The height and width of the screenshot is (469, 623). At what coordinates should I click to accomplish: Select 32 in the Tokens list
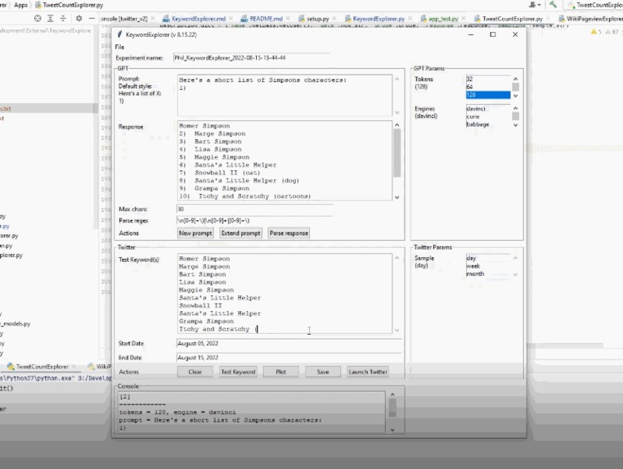pyautogui.click(x=488, y=79)
